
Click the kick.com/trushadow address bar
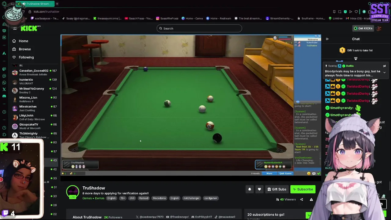point(46,12)
